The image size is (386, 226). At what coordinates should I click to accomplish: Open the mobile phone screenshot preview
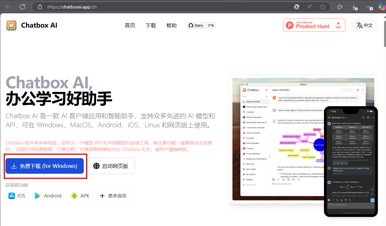pos(351,161)
